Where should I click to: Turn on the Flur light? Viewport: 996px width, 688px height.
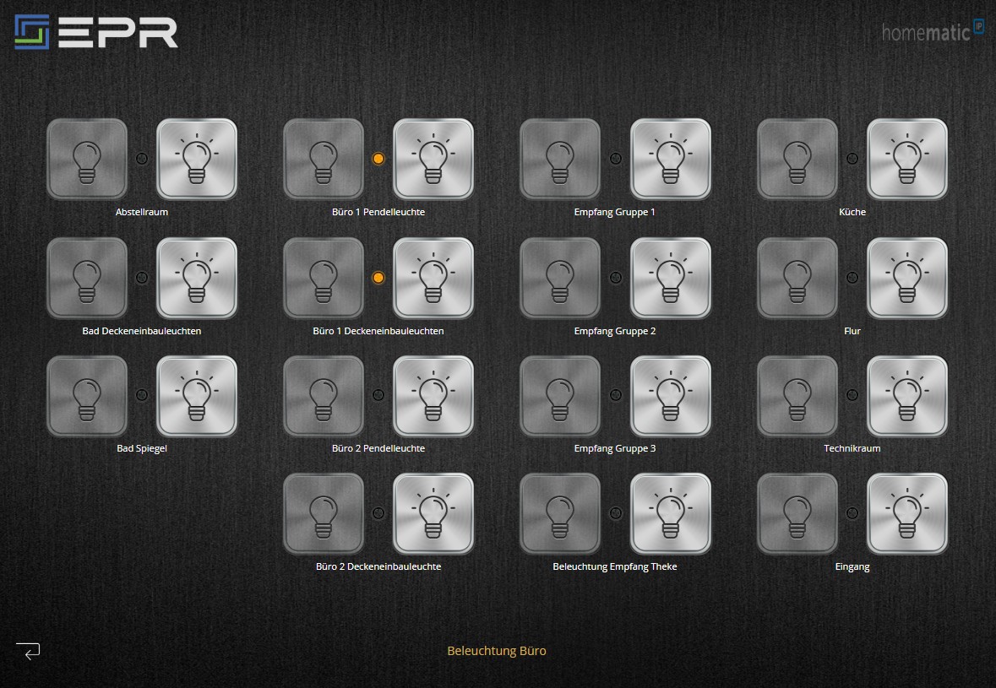(x=907, y=278)
